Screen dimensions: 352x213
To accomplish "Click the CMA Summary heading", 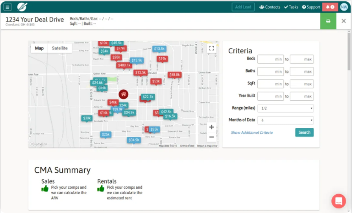I will pos(62,170).
